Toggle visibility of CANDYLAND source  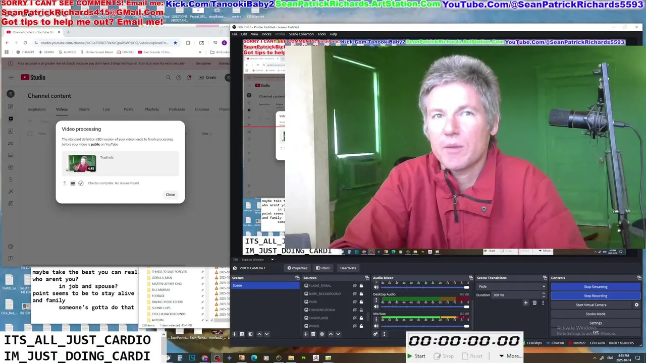pyautogui.click(x=355, y=318)
